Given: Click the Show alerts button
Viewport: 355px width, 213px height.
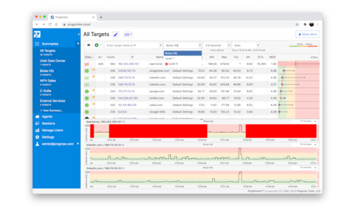Looking at the screenshot, I should (308, 34).
